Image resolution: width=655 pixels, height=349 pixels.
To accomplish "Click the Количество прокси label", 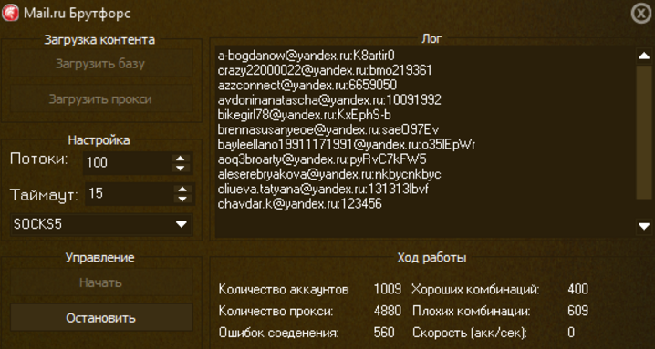I will (x=276, y=312).
